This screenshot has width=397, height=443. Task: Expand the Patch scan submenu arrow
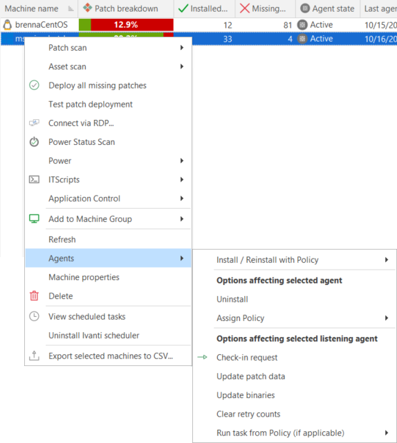(x=182, y=47)
